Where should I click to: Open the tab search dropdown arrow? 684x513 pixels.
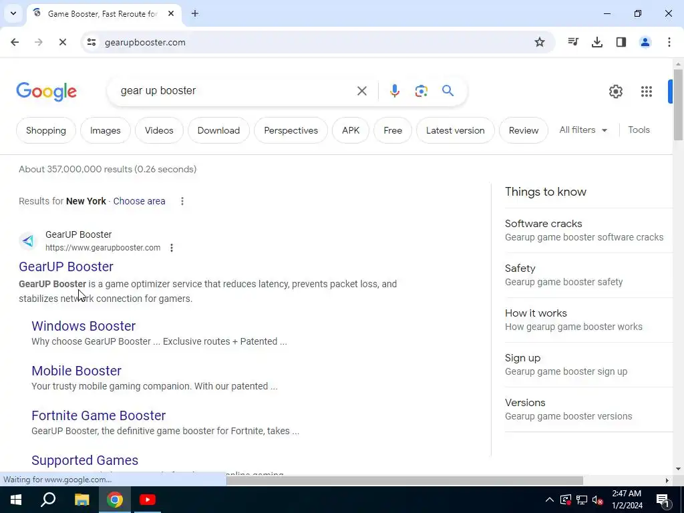[x=13, y=13]
